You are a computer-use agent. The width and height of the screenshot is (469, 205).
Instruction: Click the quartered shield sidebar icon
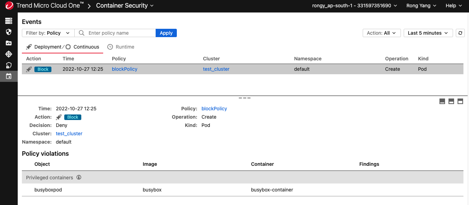9,32
